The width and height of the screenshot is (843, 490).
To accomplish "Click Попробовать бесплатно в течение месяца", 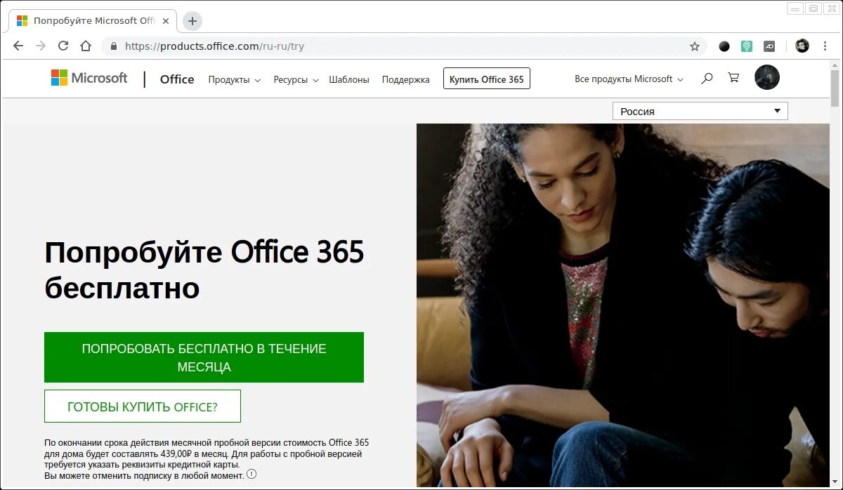I will (x=204, y=357).
